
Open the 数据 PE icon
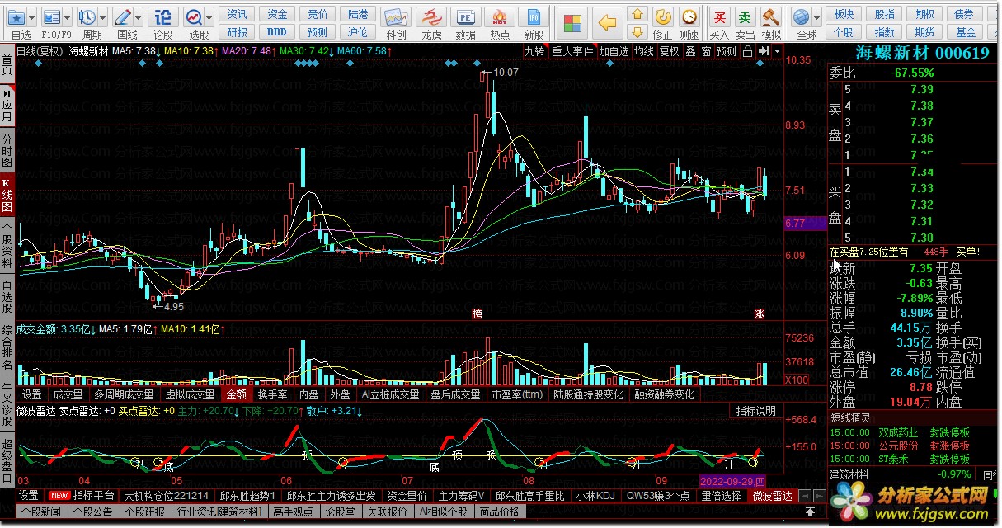point(465,17)
